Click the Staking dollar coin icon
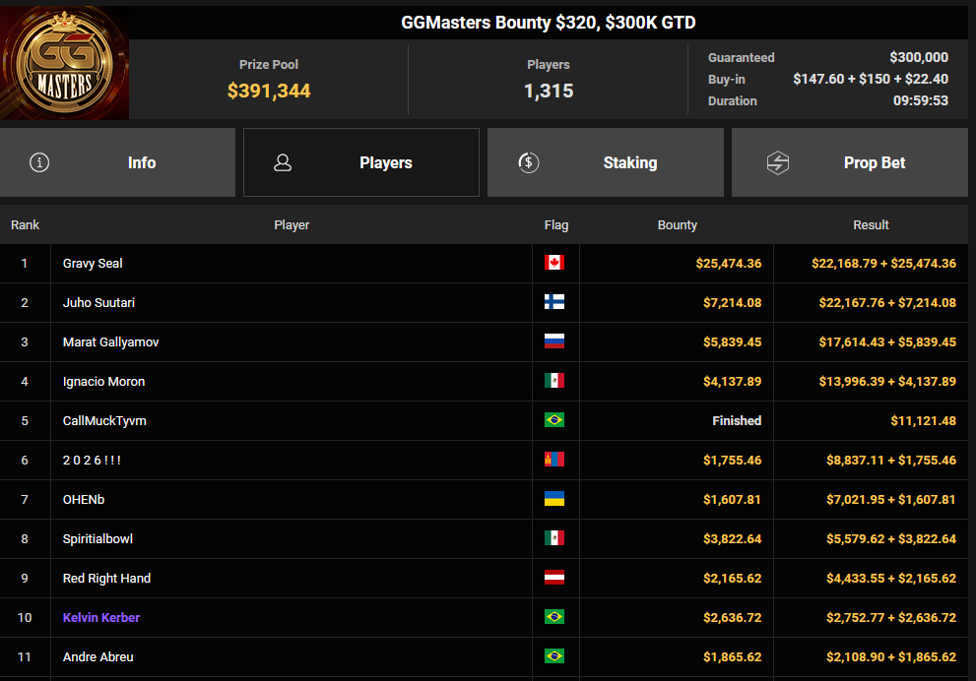The image size is (976, 681). click(528, 162)
